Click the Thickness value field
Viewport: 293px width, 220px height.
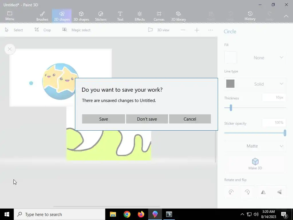274,97
